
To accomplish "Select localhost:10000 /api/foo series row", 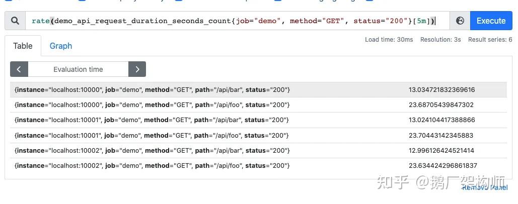I will (153, 105).
